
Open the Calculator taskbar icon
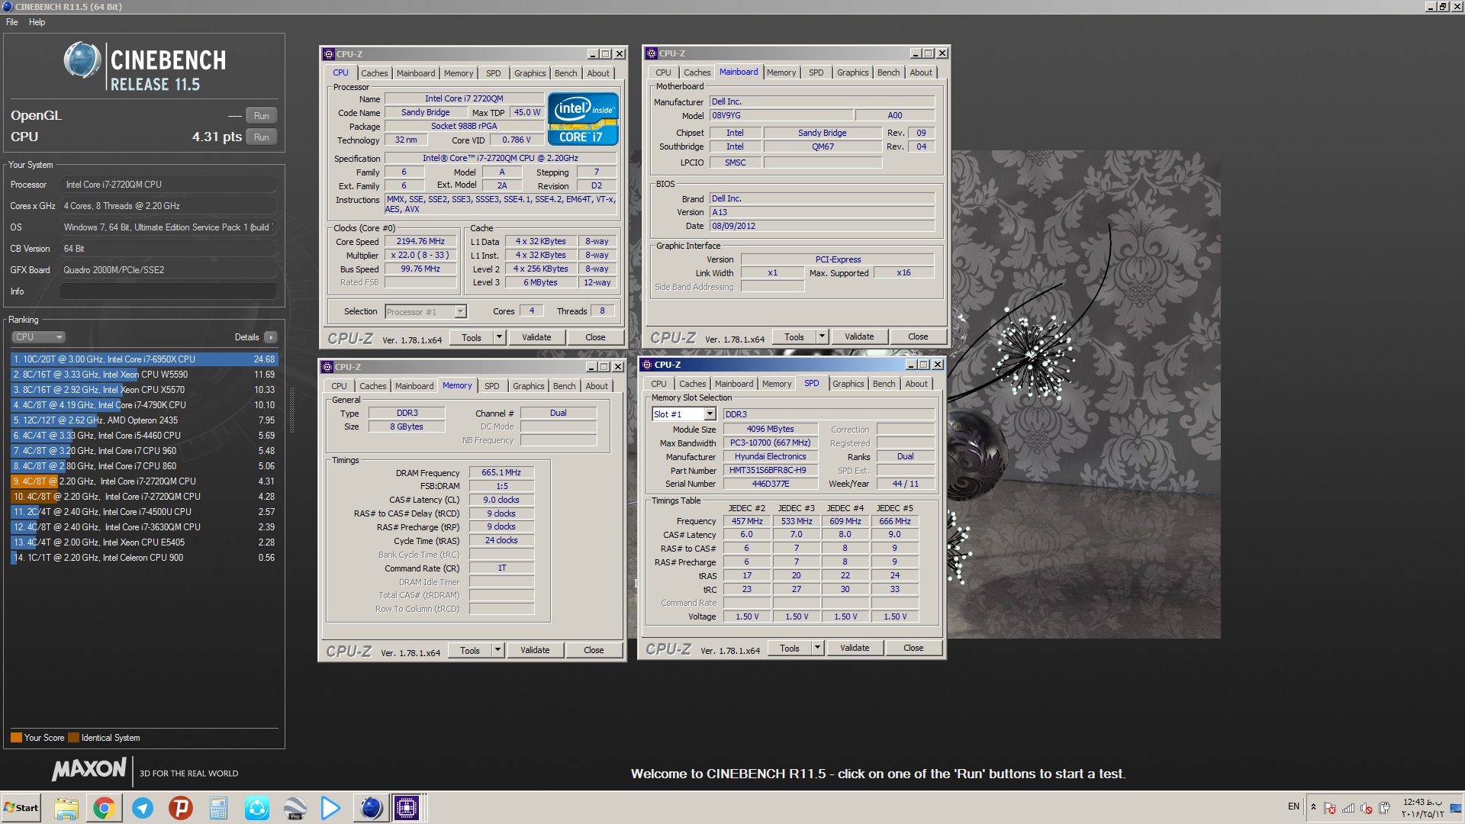click(219, 808)
